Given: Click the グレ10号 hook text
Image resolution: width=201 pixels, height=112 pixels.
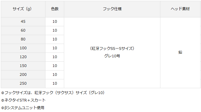Looking at the screenshot, I should coord(112,56).
